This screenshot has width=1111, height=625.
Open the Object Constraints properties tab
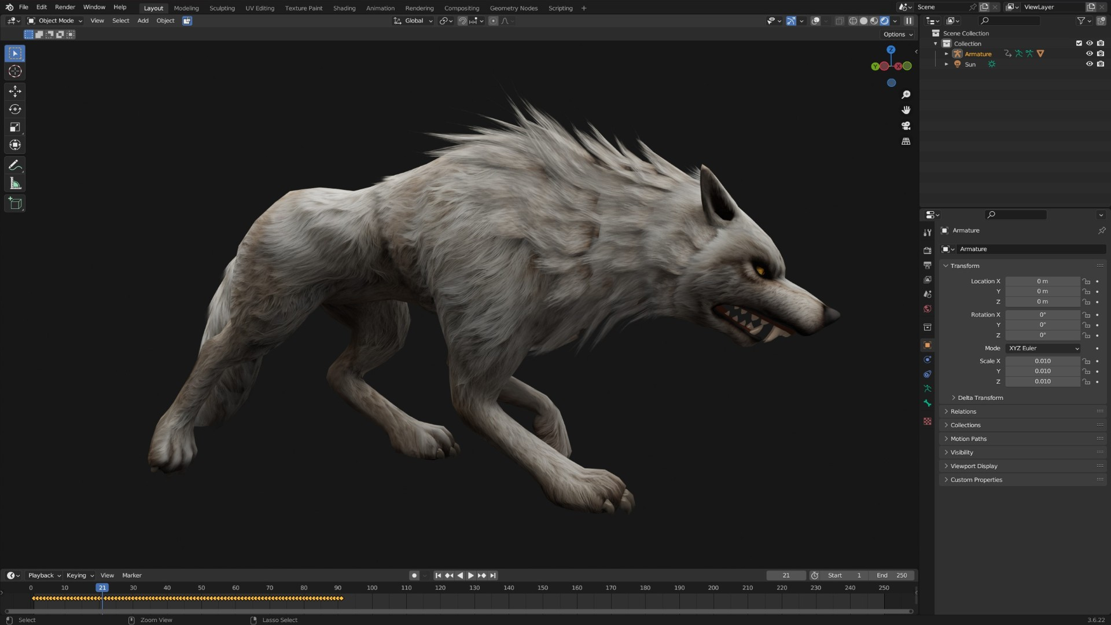coord(928,374)
